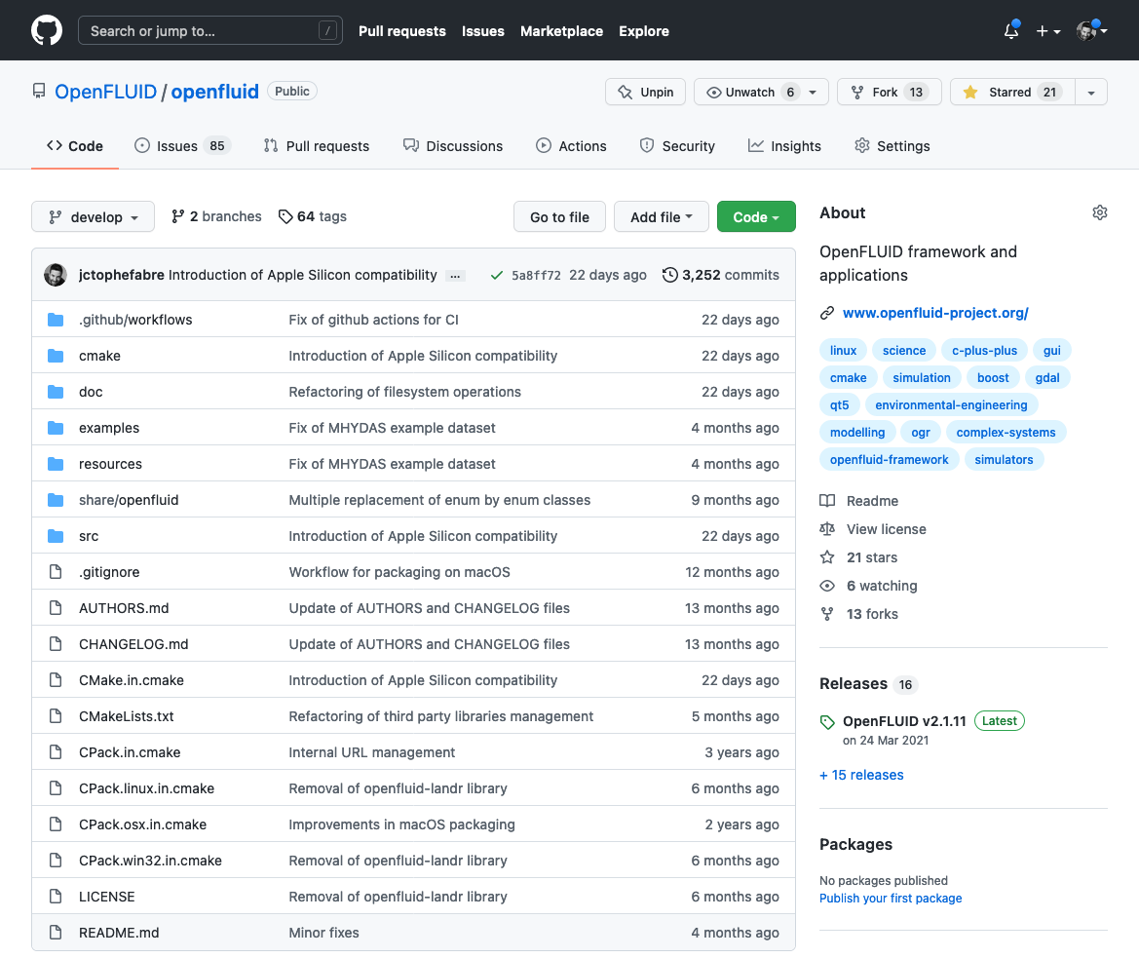Switch to the Settings tab

click(892, 145)
